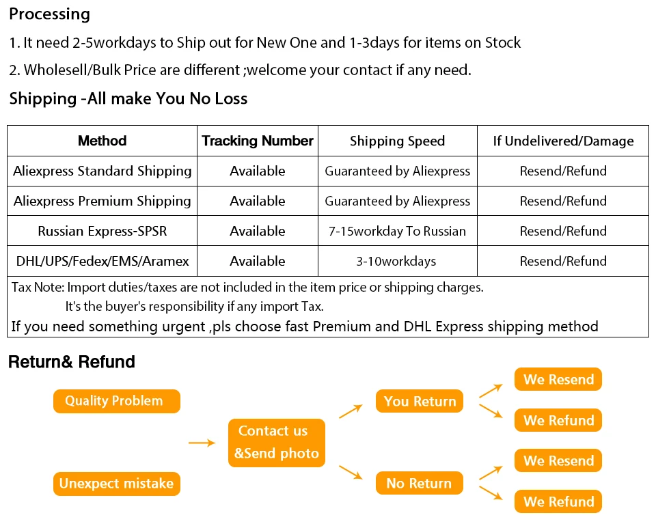Click the No Return button
The height and width of the screenshot is (526, 656).
[420, 483]
